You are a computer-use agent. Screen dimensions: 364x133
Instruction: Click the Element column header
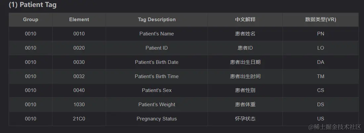pos(79,20)
